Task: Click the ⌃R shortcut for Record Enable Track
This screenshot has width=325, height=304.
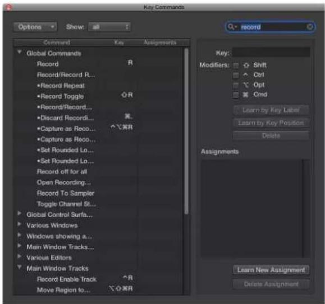Action: (128, 278)
